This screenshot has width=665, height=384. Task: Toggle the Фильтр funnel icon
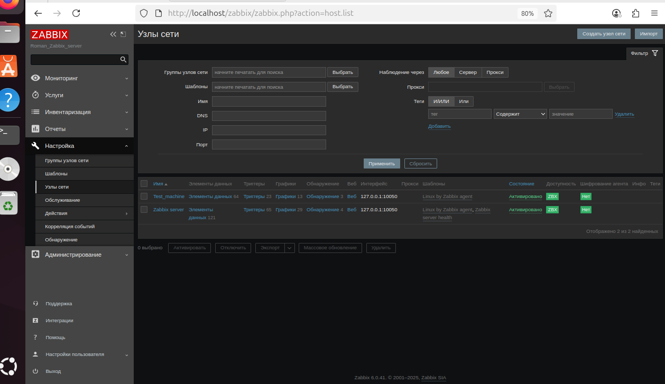[x=655, y=53]
